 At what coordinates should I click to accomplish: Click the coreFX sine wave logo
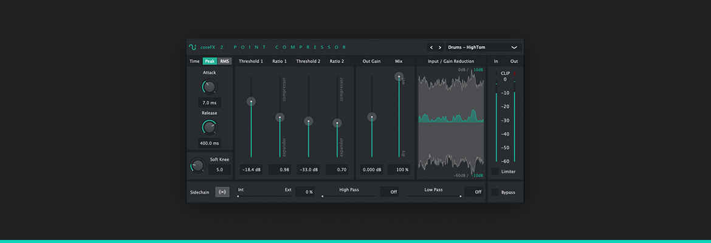click(193, 47)
